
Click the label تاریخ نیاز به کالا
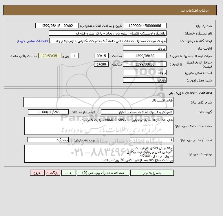click(83, 112)
